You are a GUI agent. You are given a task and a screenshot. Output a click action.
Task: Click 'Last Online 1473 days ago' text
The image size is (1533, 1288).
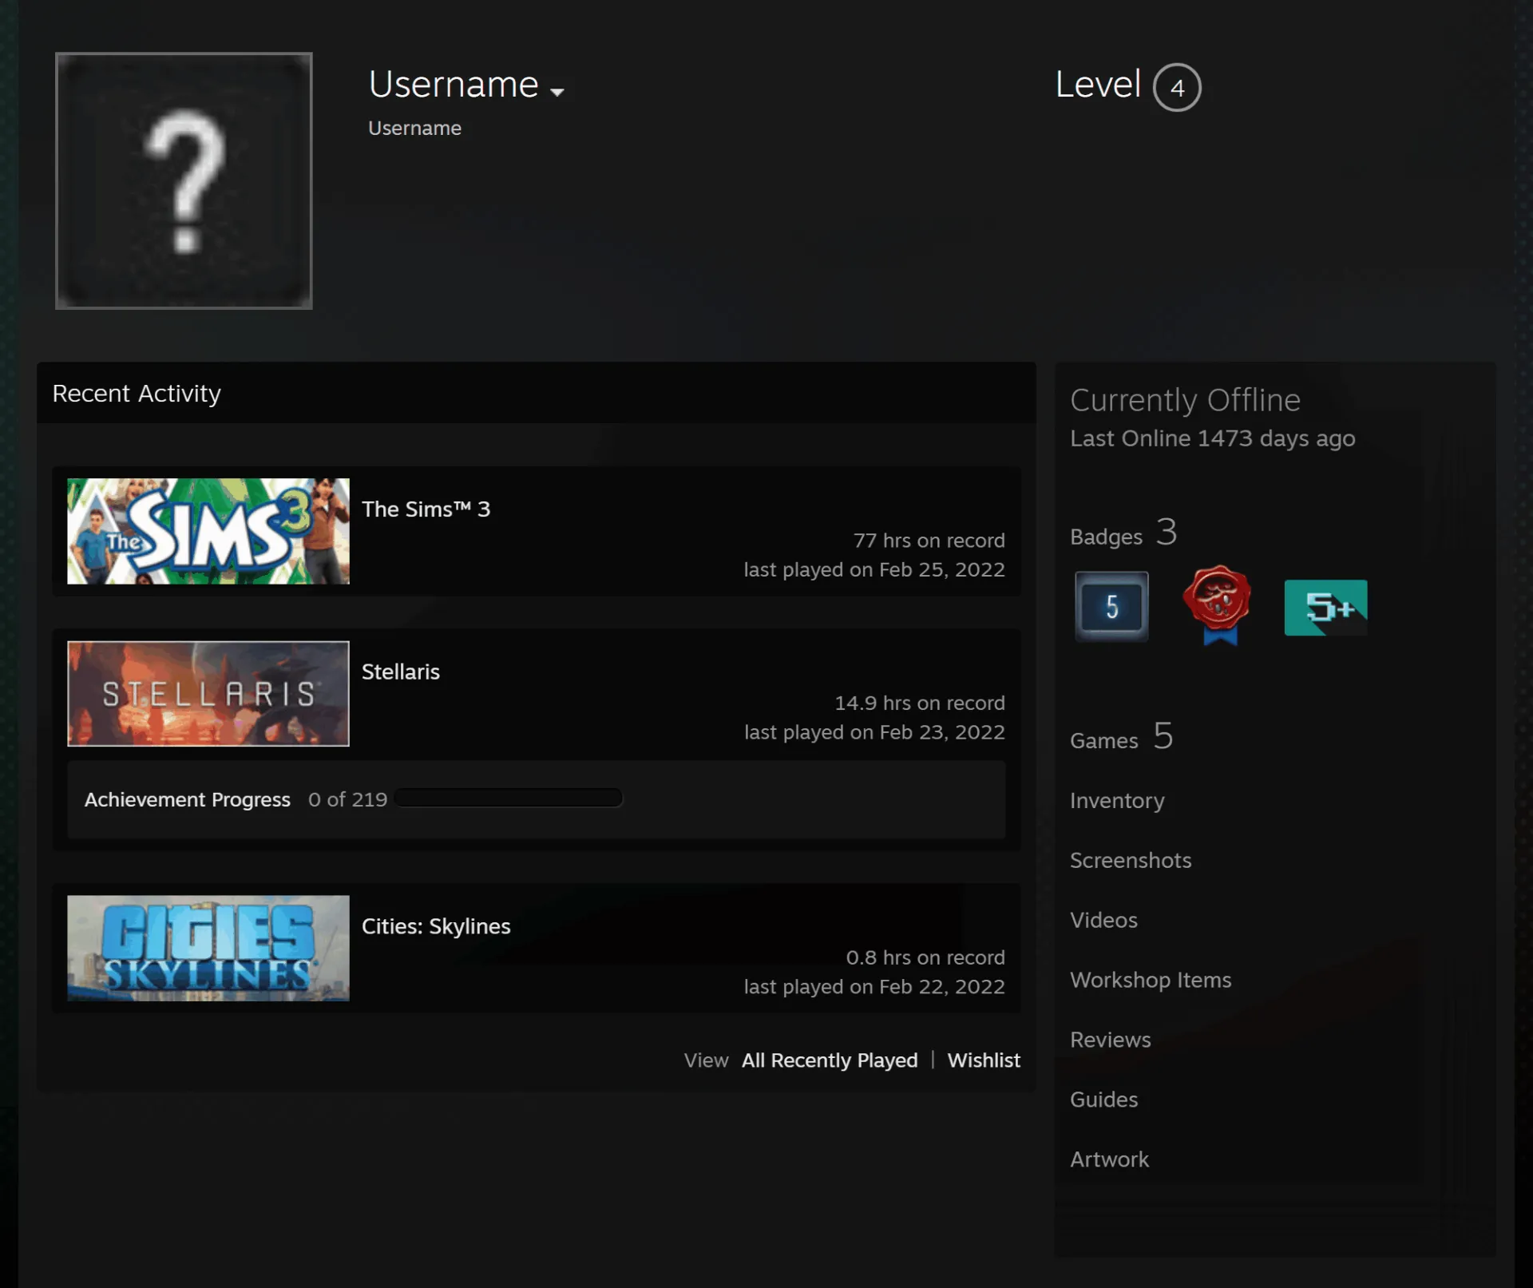[x=1213, y=438]
